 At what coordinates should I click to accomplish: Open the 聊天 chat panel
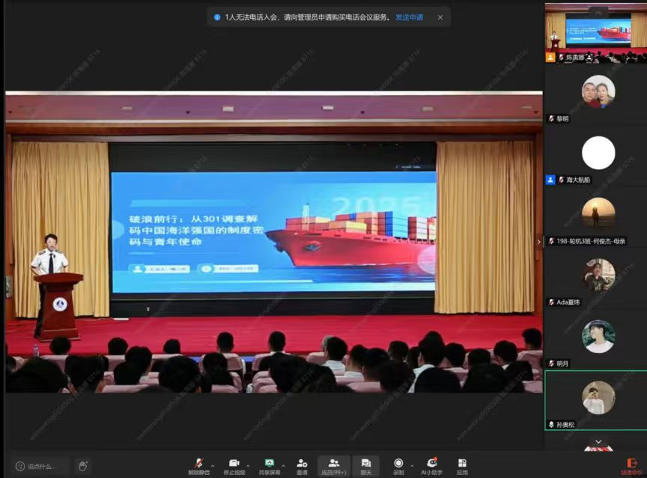coord(365,464)
